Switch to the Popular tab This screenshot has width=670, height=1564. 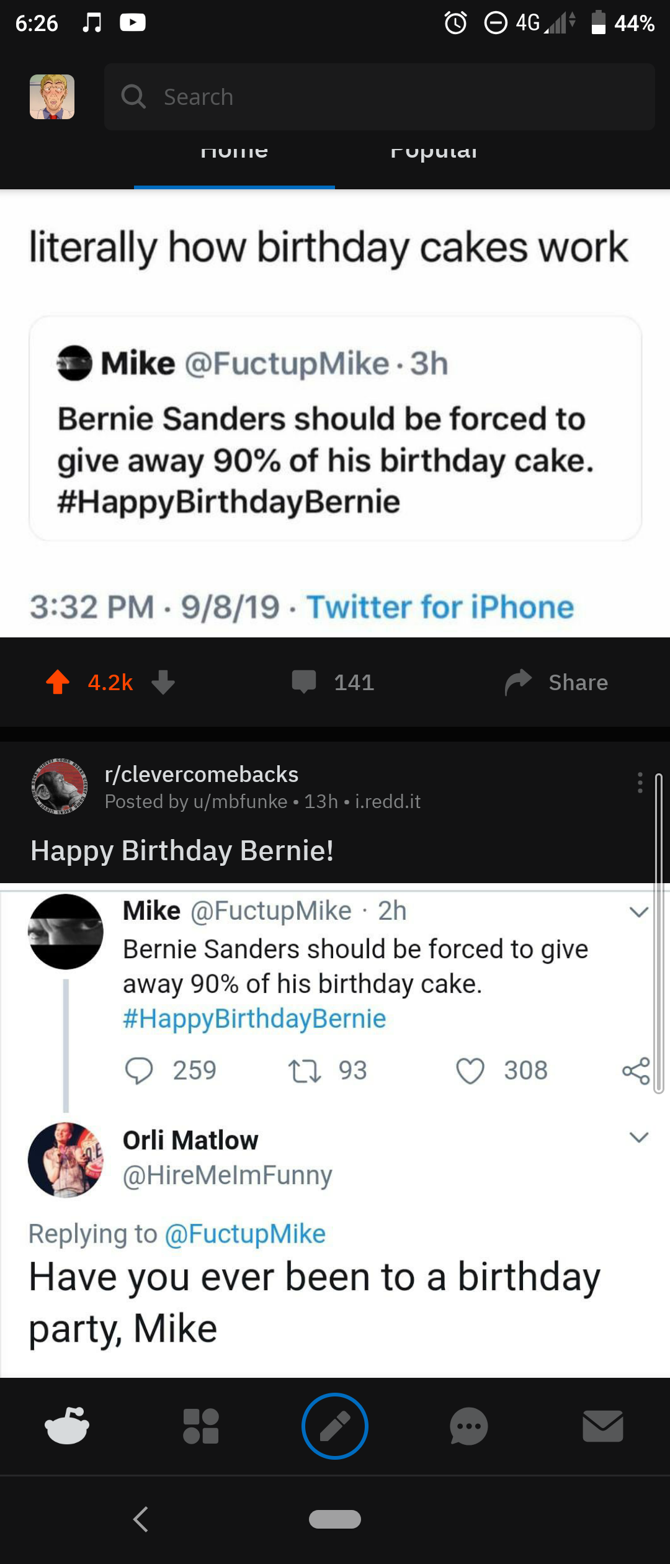(x=434, y=153)
